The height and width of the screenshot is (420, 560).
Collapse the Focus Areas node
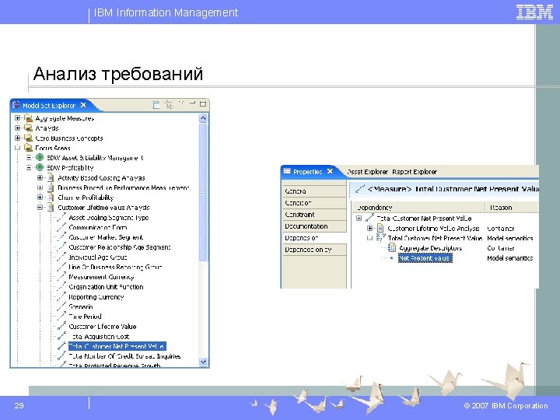(17, 148)
